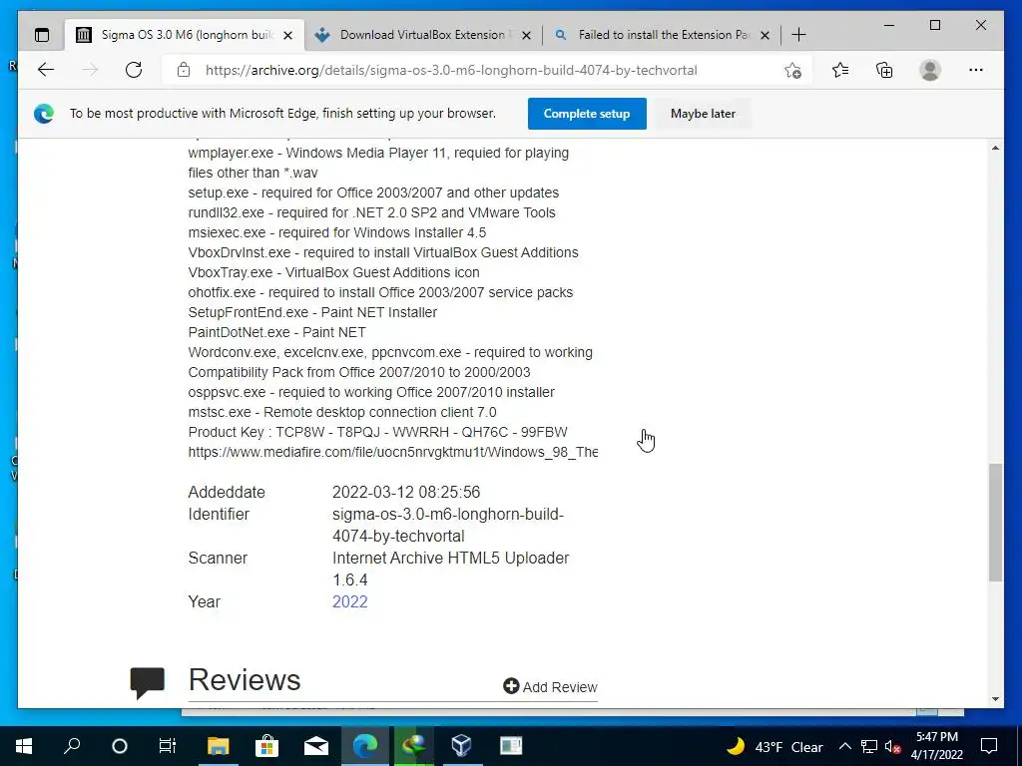Viewport: 1022px width, 766px height.
Task: Dismiss with the Maybe later button
Action: (703, 114)
